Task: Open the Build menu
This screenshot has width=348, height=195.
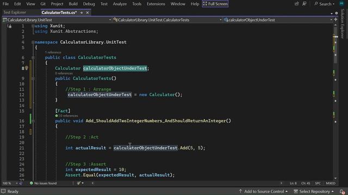Action: pyautogui.click(x=73, y=4)
